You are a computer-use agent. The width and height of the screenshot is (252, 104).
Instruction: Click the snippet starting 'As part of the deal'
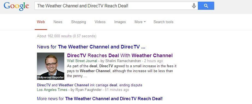tap(122, 71)
